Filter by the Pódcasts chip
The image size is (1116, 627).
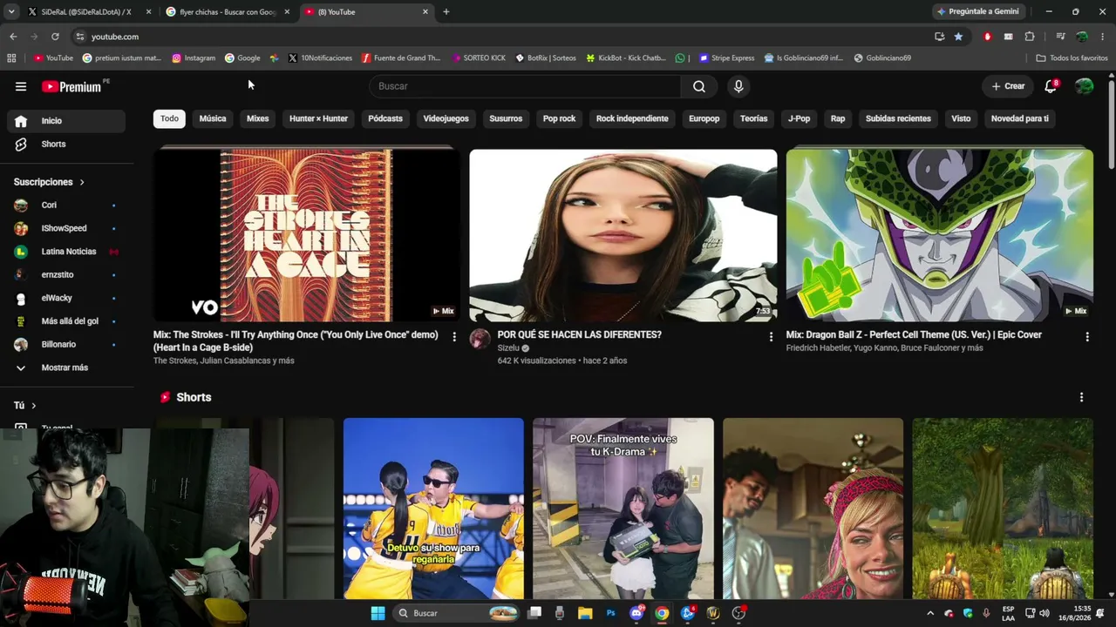[x=385, y=118]
